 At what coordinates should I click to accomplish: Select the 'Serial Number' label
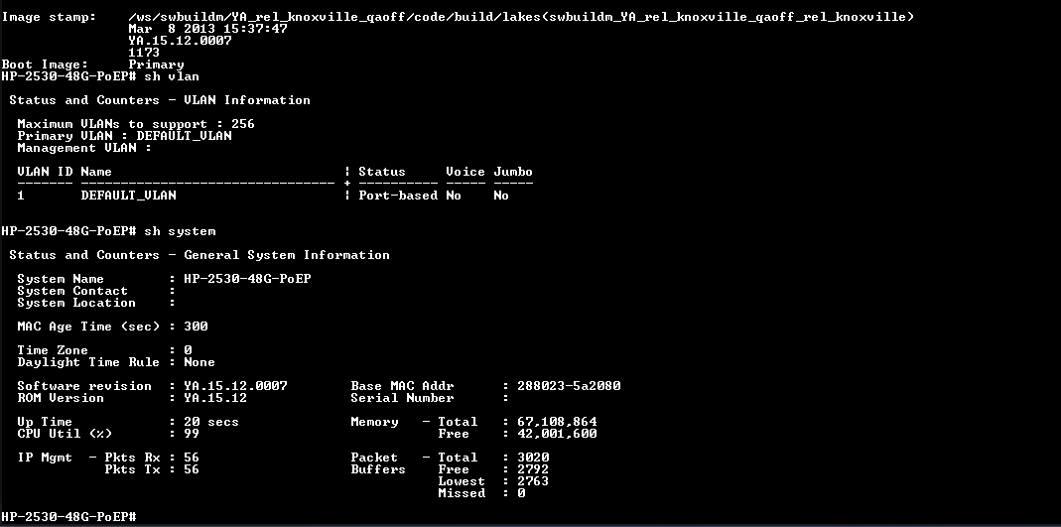[402, 398]
